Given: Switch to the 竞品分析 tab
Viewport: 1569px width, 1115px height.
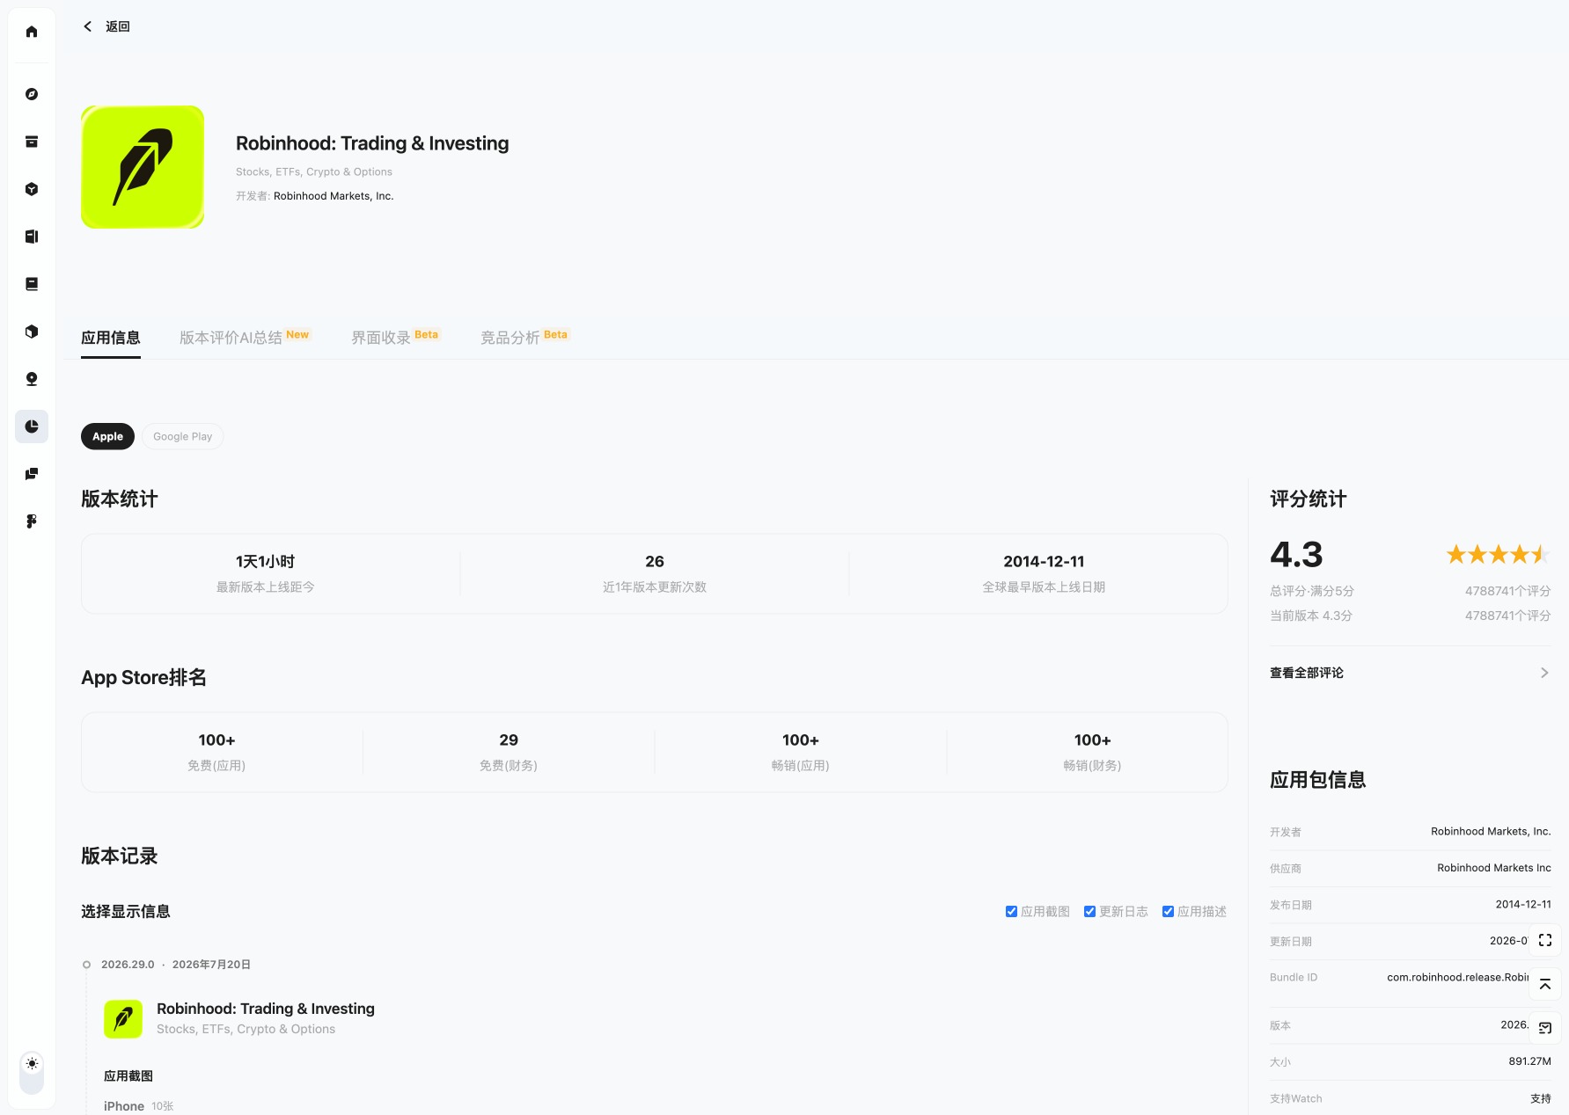Looking at the screenshot, I should pyautogui.click(x=510, y=338).
